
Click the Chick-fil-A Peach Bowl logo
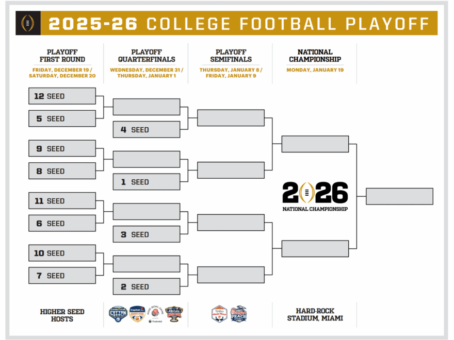point(238,314)
